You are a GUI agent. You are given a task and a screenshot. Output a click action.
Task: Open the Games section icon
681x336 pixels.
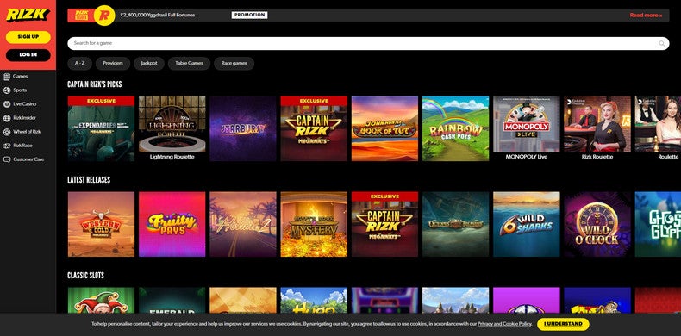pos(7,77)
